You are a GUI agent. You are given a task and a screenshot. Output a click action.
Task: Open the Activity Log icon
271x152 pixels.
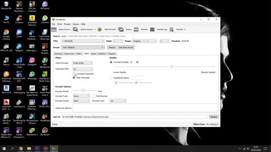coord(152,30)
